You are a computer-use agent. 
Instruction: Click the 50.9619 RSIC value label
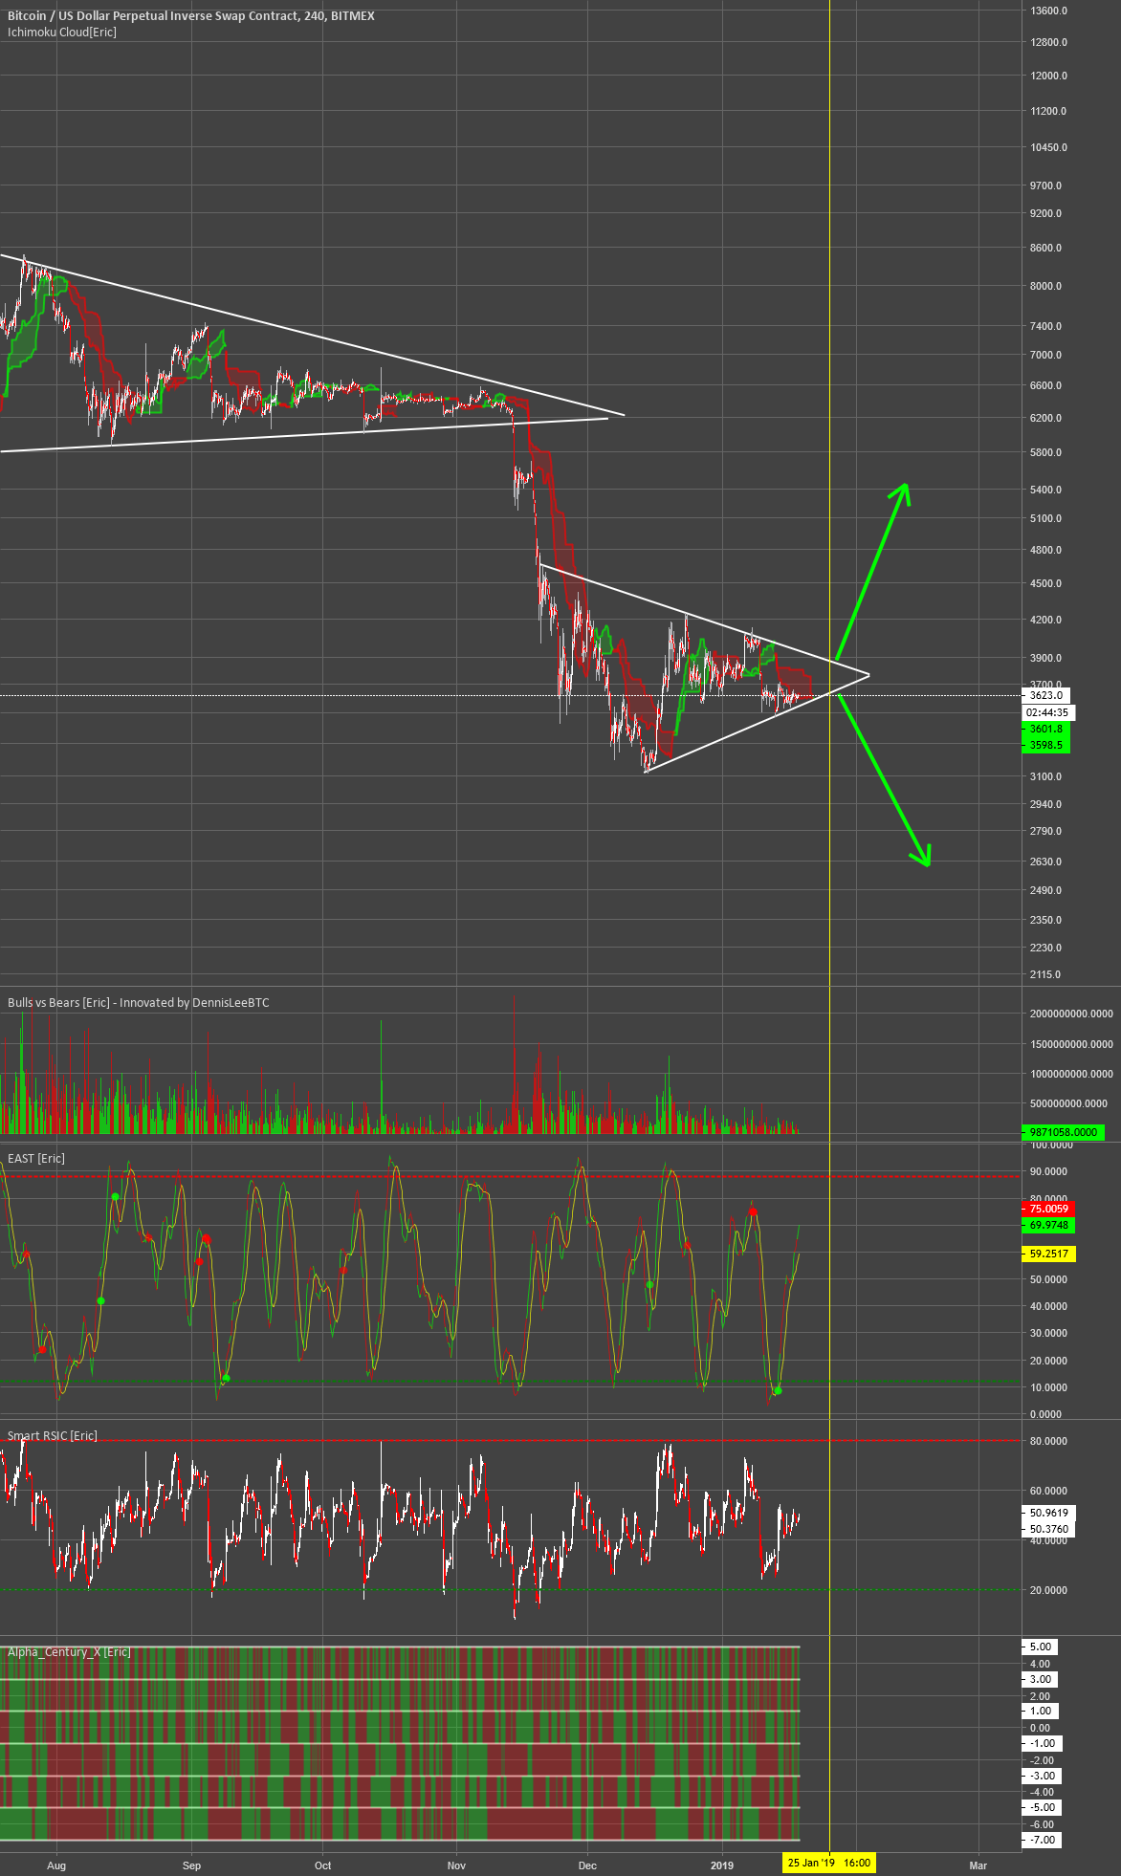pos(1048,1513)
